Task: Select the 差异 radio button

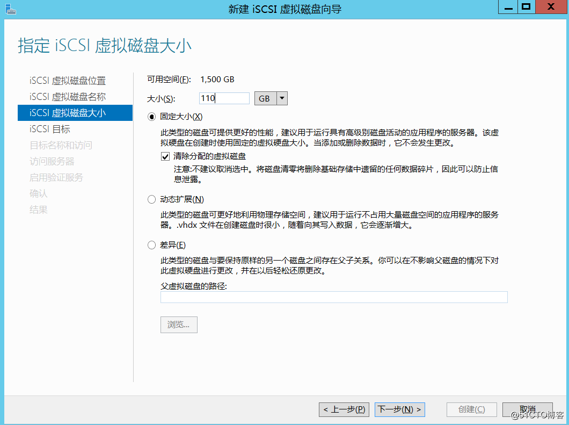Action: [x=151, y=245]
